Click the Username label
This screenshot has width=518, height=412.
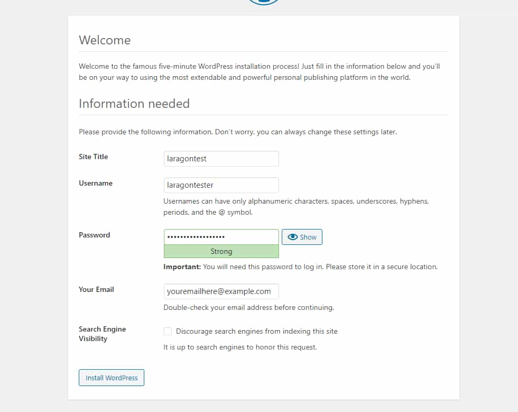coord(96,183)
